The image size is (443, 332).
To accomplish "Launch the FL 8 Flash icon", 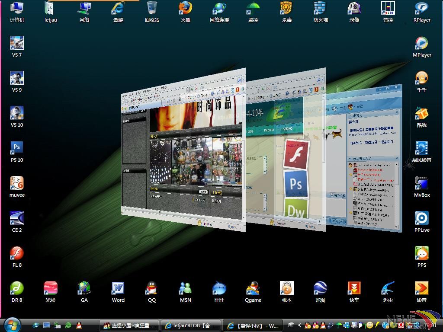I will click(x=17, y=257).
